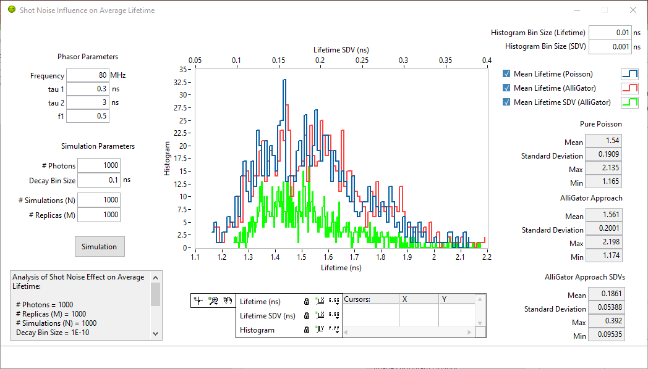Click AlliGator SDVs Max value 0.392

coord(606,321)
